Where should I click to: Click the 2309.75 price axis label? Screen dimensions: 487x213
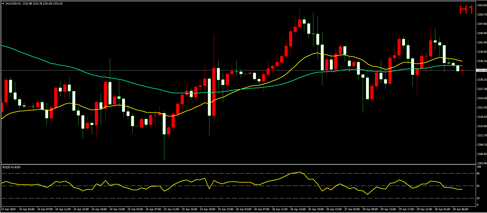[x=482, y=145]
